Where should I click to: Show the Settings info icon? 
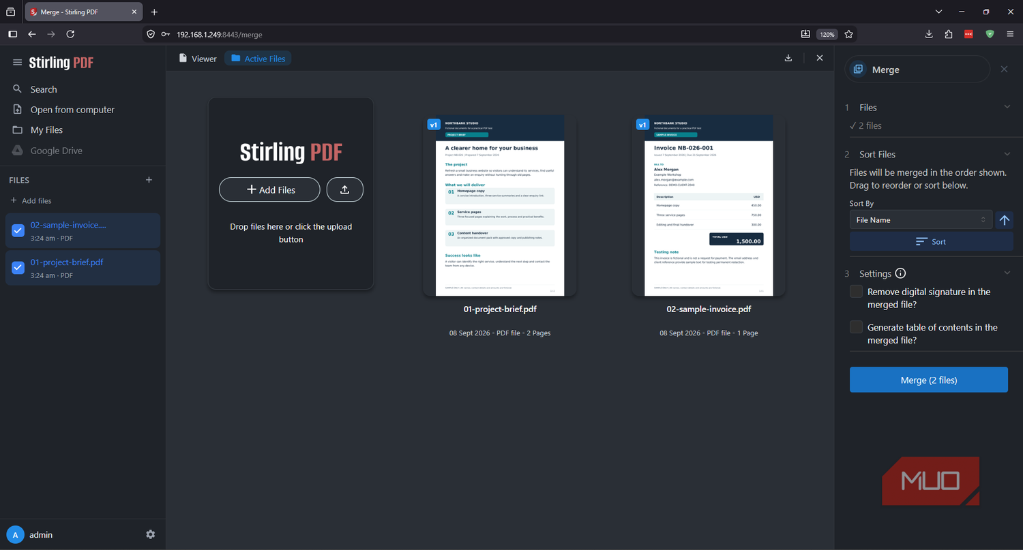pos(900,273)
